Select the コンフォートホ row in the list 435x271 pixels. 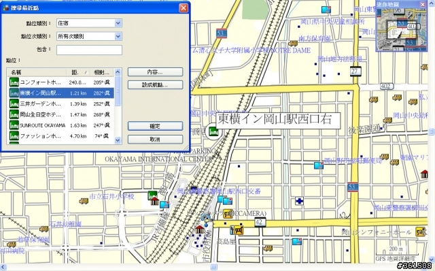(x=60, y=82)
